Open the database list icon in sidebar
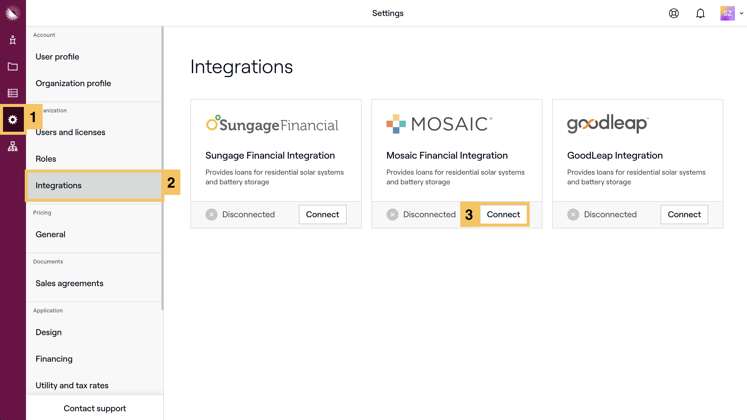 (13, 93)
